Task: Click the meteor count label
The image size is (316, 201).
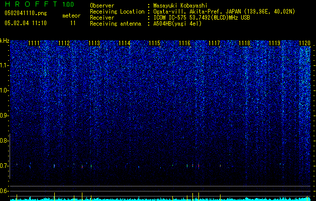Action: [71, 16]
